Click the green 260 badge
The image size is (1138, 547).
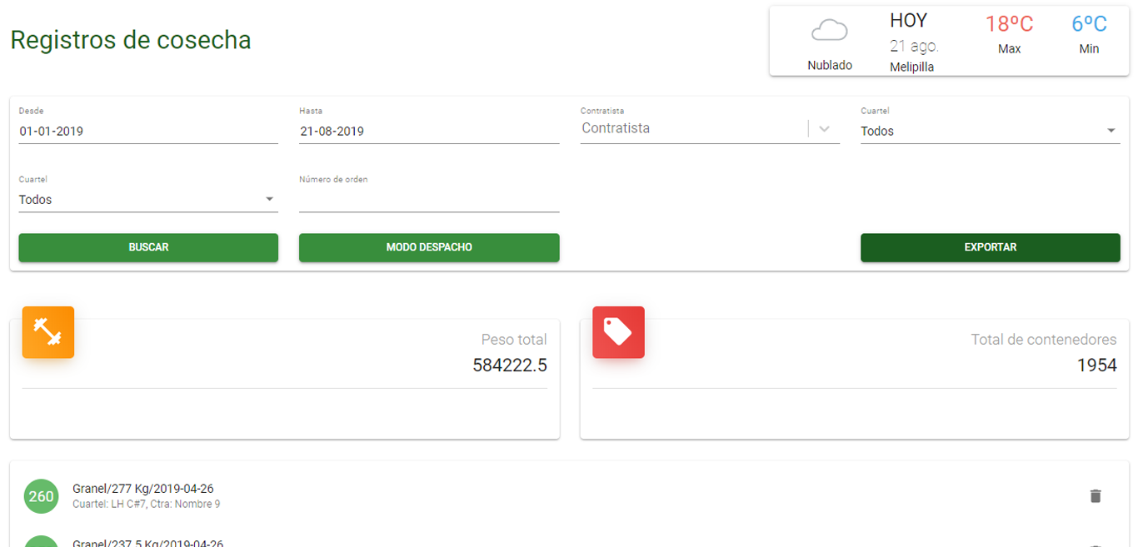pyautogui.click(x=41, y=497)
